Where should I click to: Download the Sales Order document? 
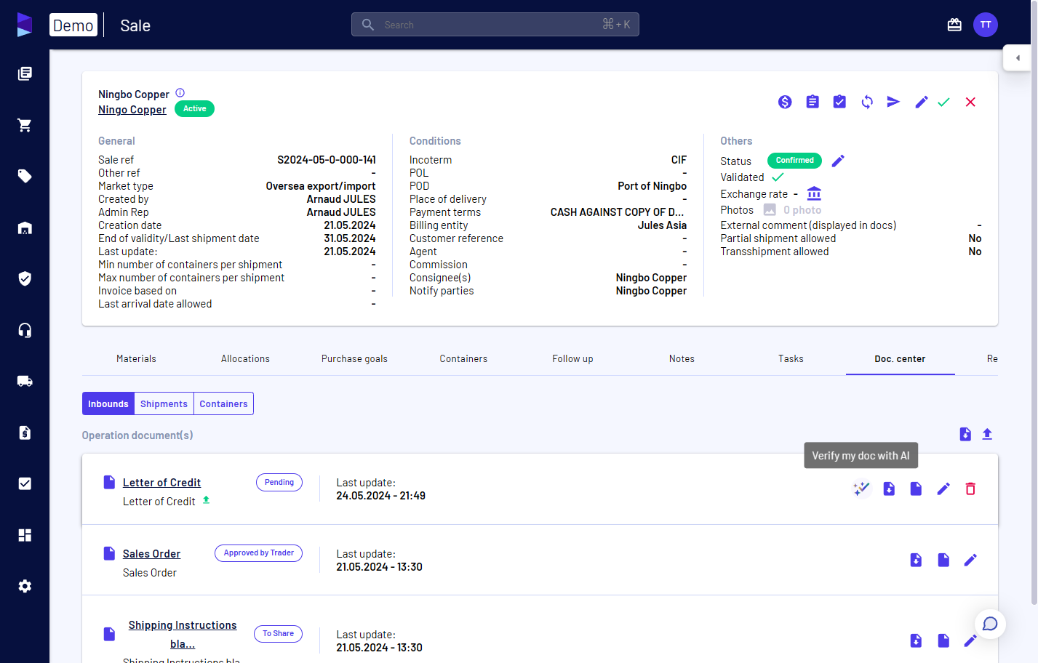tap(916, 560)
